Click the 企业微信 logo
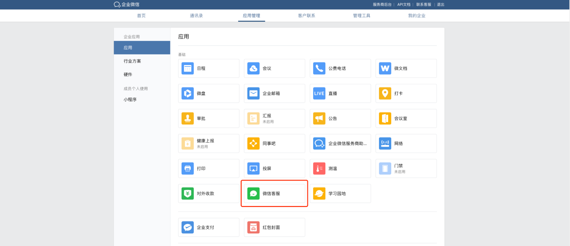570x246 pixels. 127,4
